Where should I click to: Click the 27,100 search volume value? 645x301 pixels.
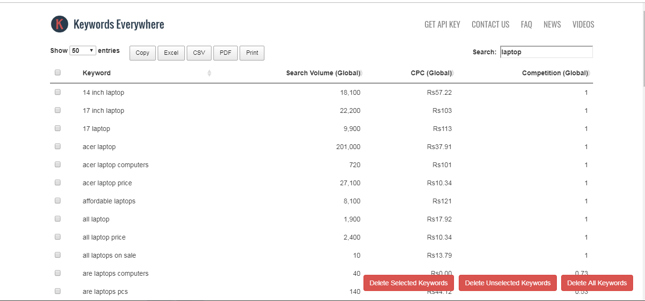pyautogui.click(x=350, y=183)
